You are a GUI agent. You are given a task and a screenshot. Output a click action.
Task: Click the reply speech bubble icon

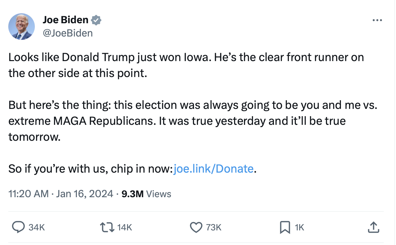19,227
